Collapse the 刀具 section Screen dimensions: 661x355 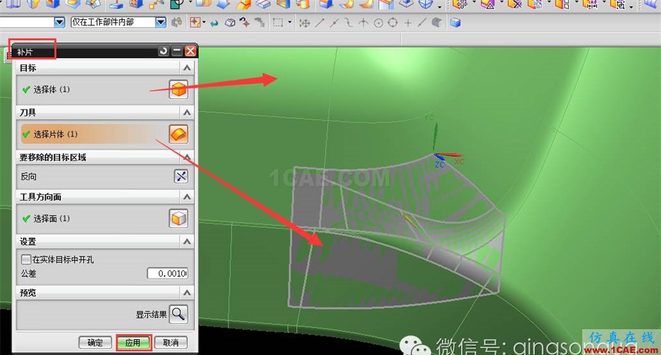point(187,112)
